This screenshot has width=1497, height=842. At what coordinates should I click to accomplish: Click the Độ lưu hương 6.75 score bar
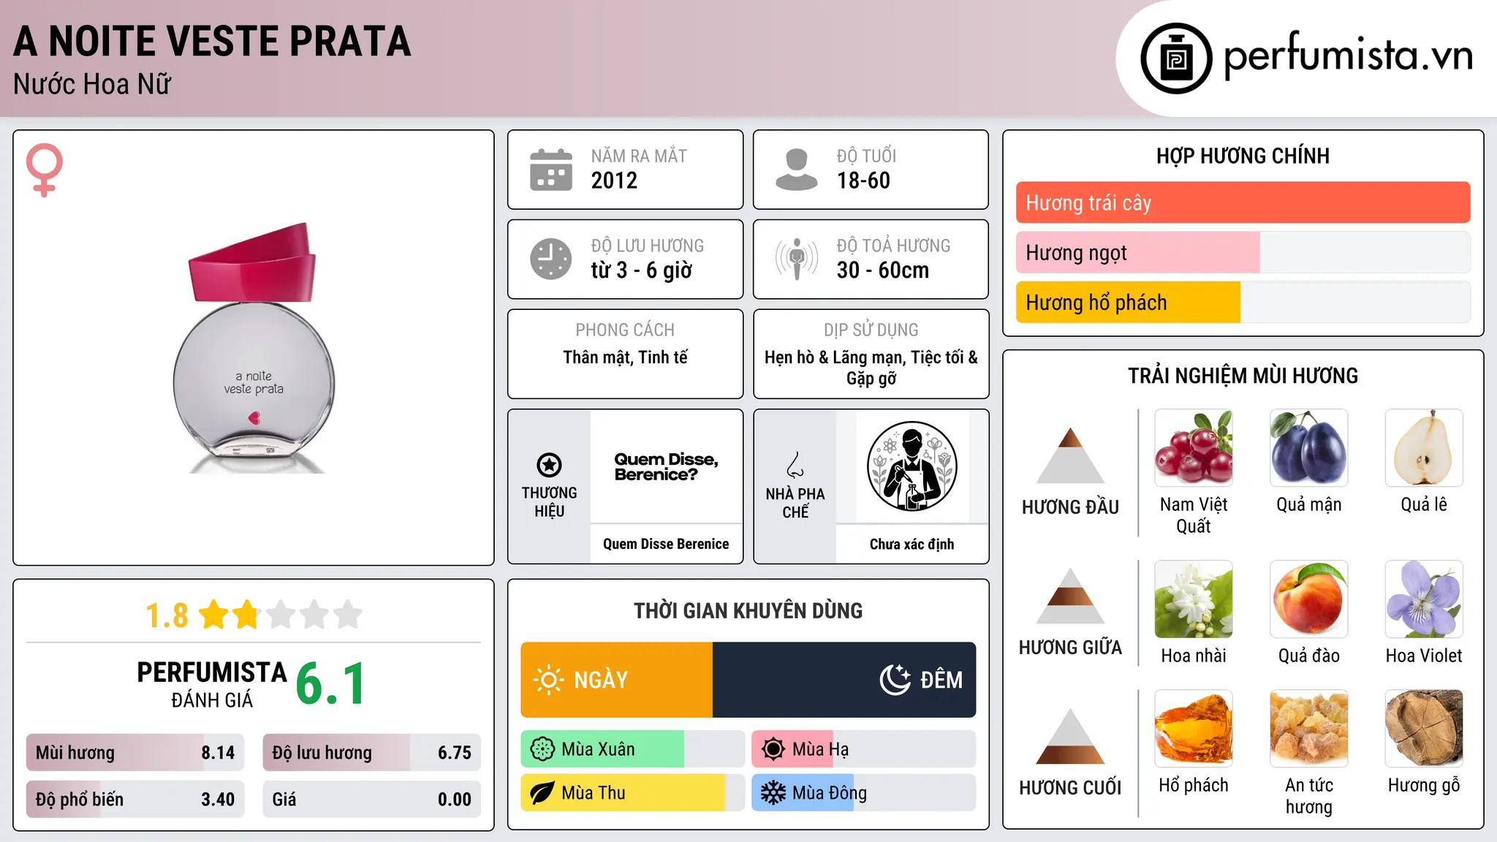[x=372, y=752]
